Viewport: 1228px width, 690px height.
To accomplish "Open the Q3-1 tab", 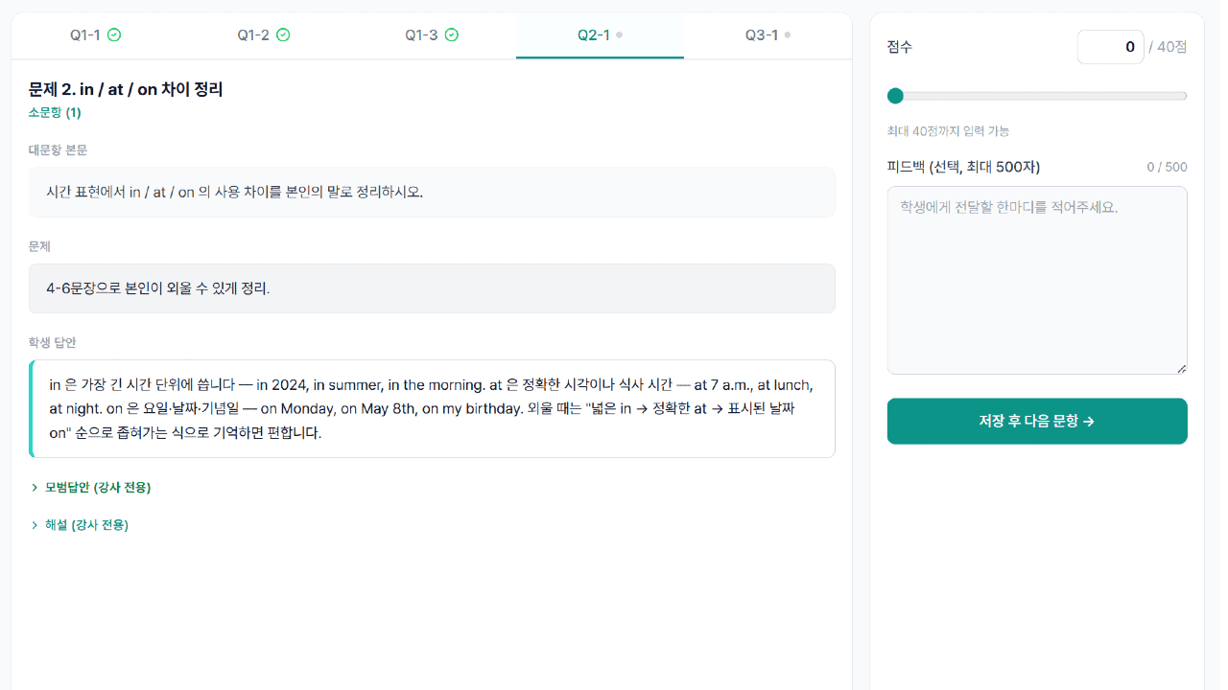I will tap(767, 35).
